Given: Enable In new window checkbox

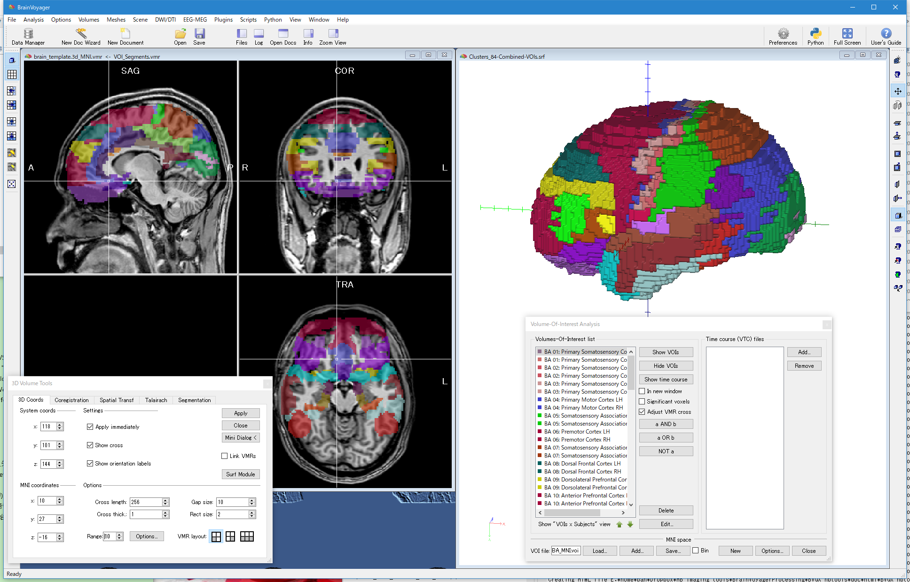Looking at the screenshot, I should tap(642, 391).
